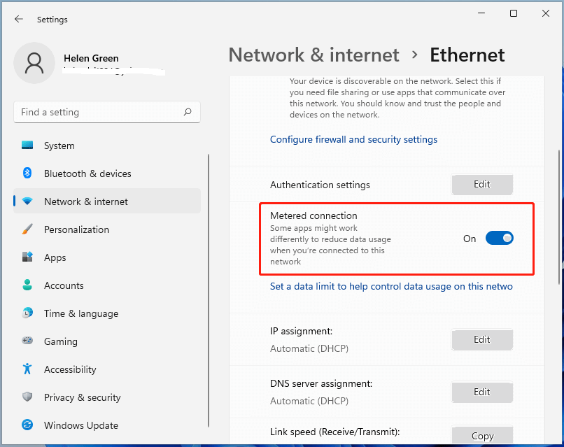This screenshot has height=447, width=564.
Task: Open the System settings category
Action: 107,146
